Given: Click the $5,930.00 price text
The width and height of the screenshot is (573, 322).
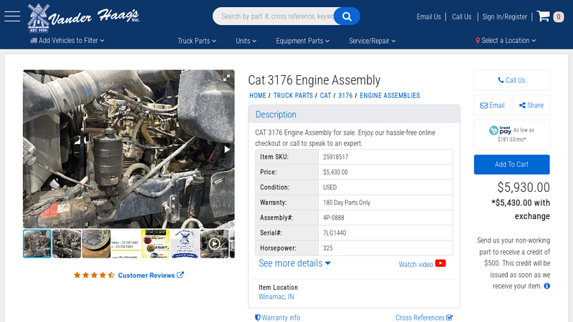Looking at the screenshot, I should pyautogui.click(x=524, y=187).
